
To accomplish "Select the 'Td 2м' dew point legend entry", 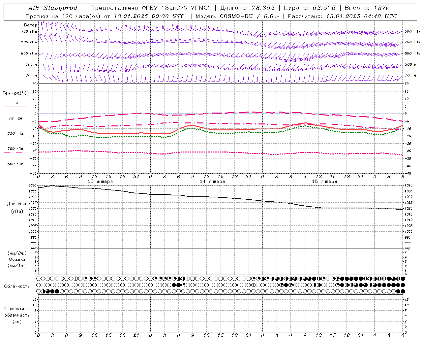I will 15,118.
